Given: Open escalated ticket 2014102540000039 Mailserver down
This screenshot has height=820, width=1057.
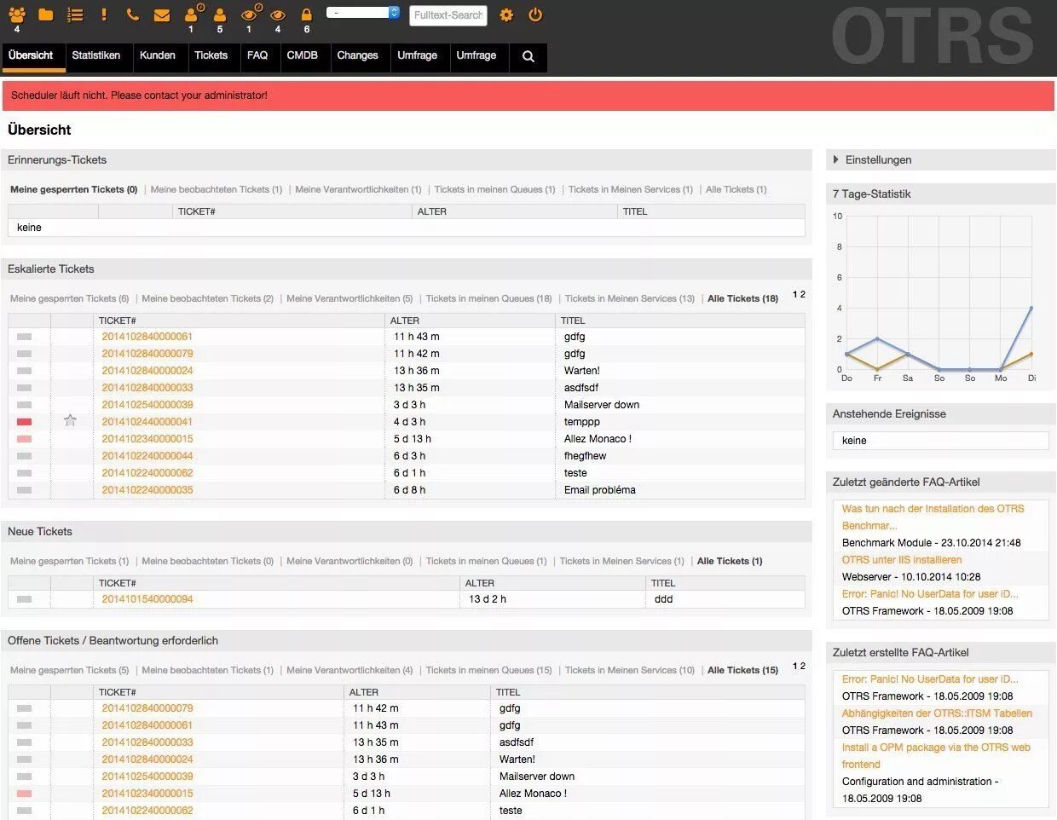Looking at the screenshot, I should coord(147,405).
